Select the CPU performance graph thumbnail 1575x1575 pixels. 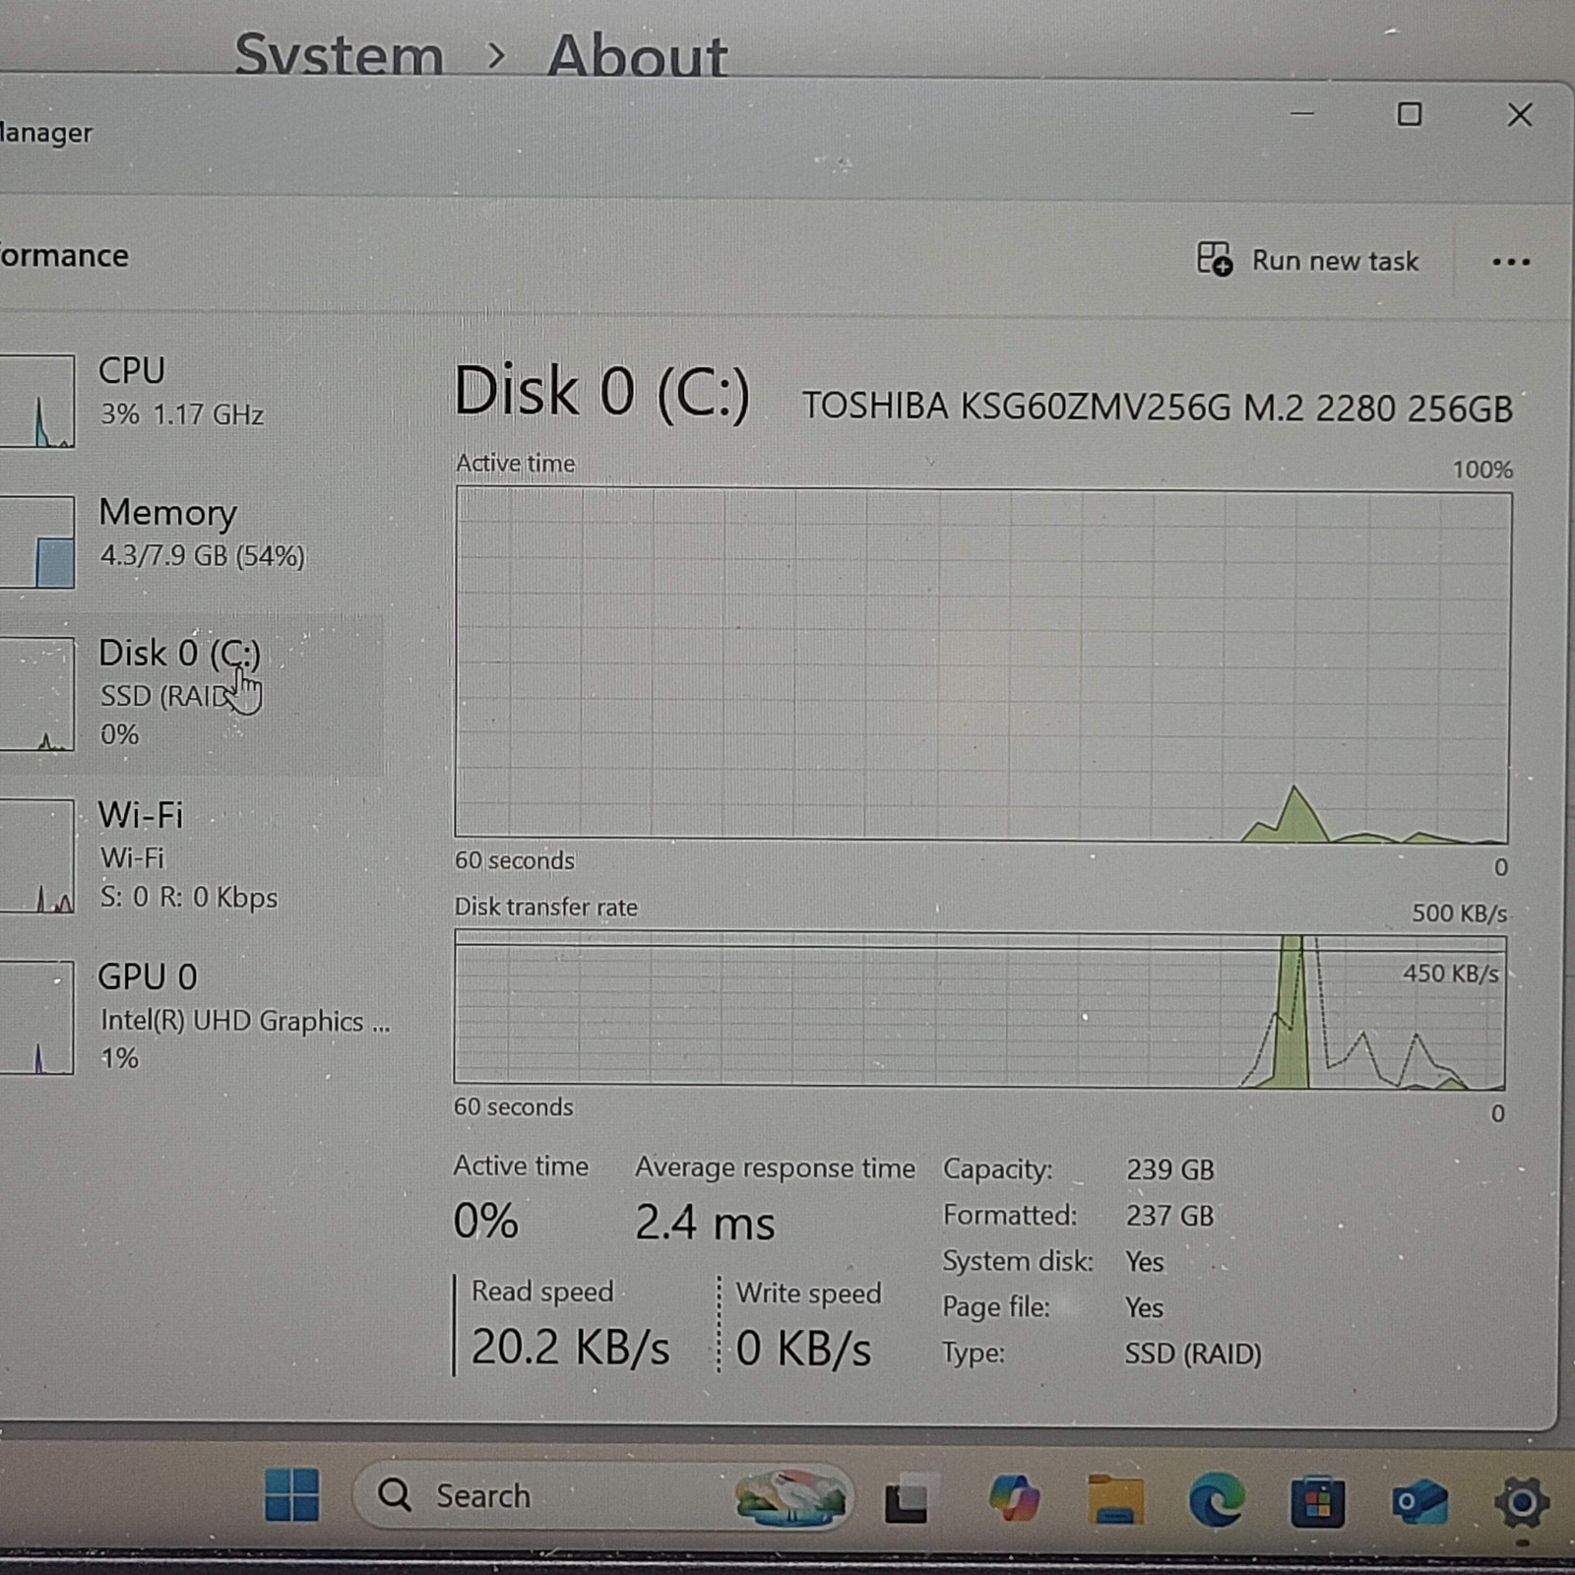pyautogui.click(x=36, y=401)
